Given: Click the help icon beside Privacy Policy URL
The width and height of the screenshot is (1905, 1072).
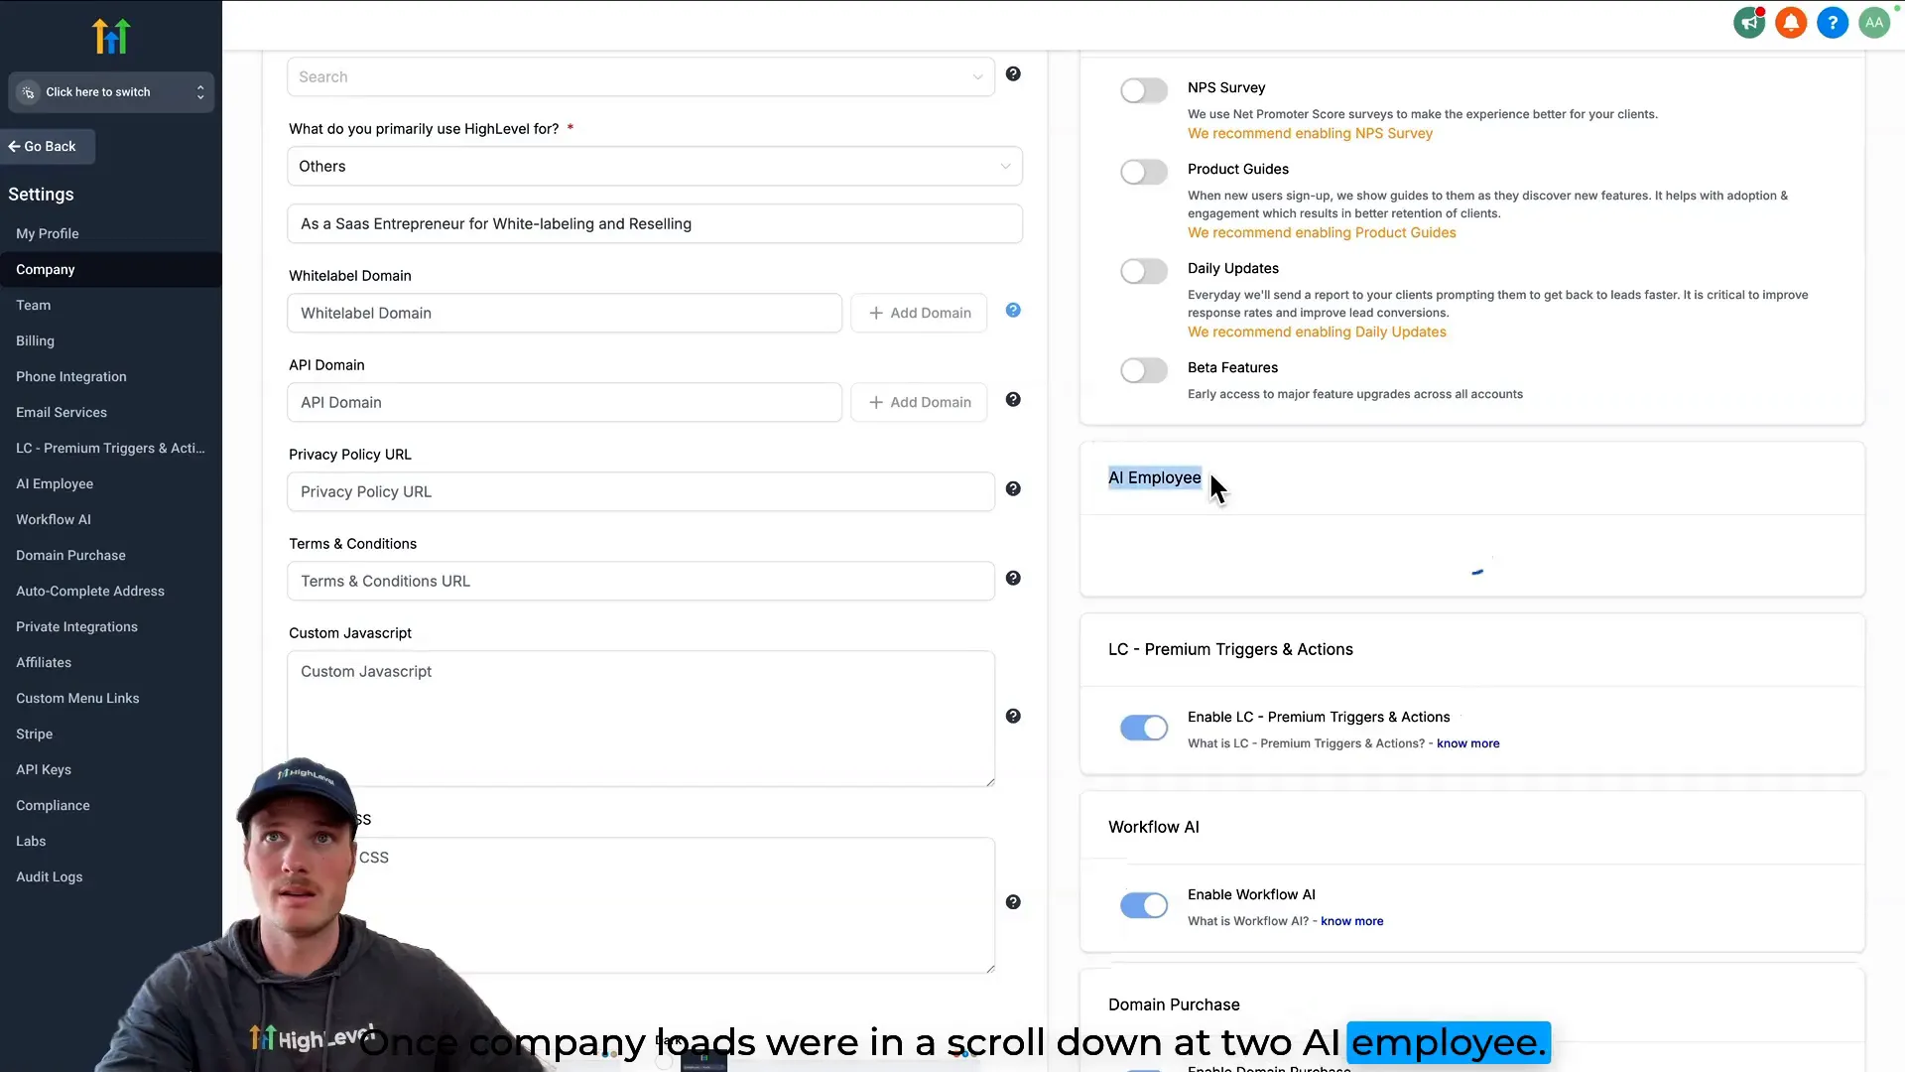Looking at the screenshot, I should [x=1013, y=488].
